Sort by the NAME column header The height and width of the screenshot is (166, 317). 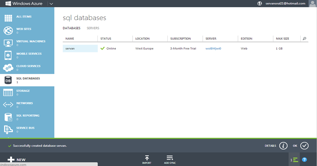tap(70, 39)
